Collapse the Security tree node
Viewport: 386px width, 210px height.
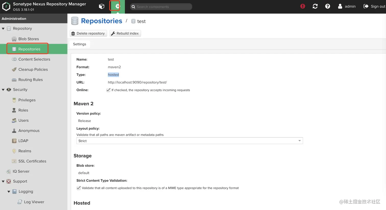pos(3,90)
